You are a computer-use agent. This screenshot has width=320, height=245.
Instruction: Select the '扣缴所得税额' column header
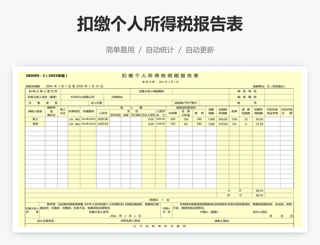pos(258,112)
